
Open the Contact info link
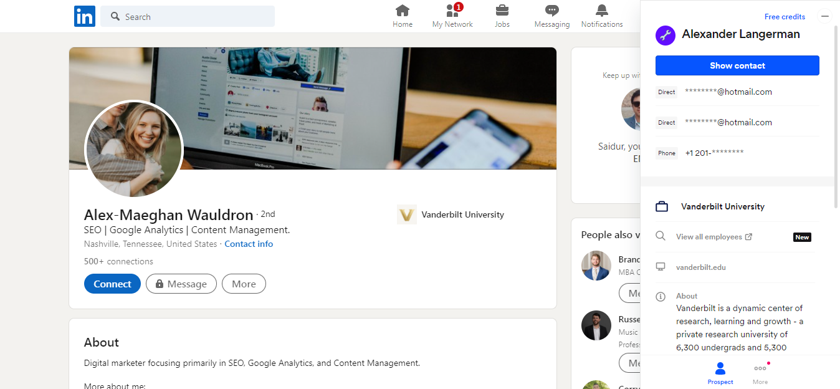pyautogui.click(x=249, y=244)
